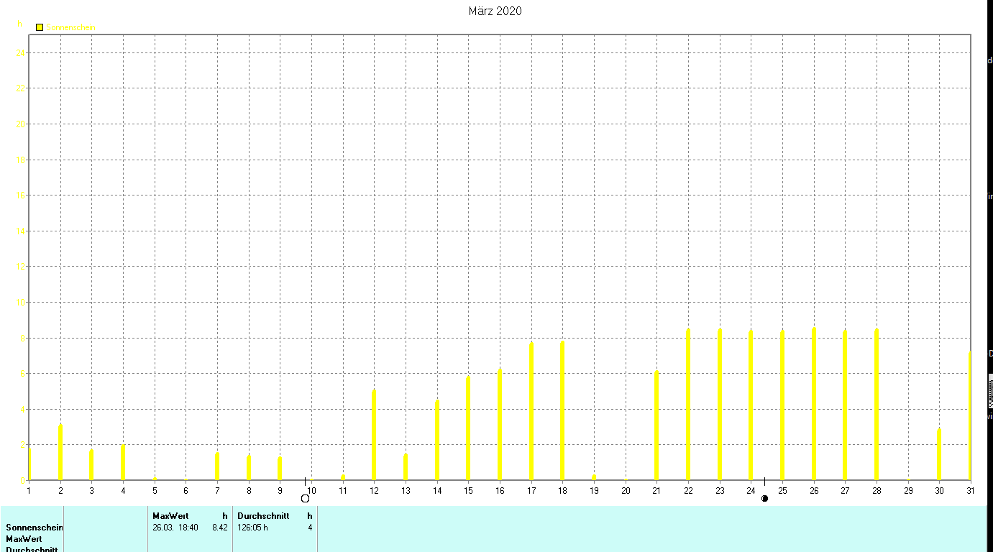Click the bar for day 18

[562, 410]
